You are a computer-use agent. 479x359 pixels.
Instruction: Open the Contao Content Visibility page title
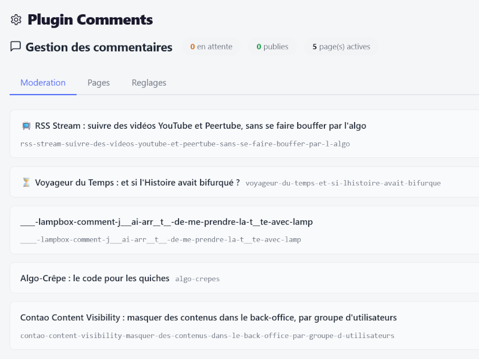pos(208,318)
